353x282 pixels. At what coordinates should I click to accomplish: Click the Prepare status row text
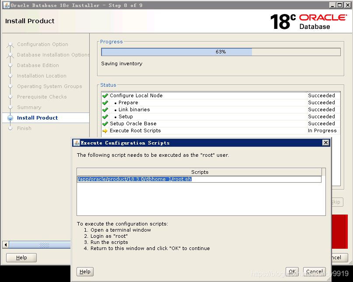[x=128, y=102]
